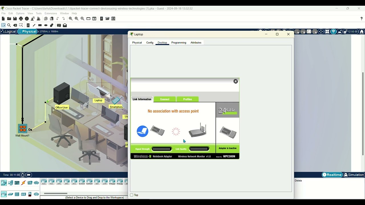The image size is (365, 205).
Task: Click the Reset Time circular arrow button
Action: click(x=23, y=175)
